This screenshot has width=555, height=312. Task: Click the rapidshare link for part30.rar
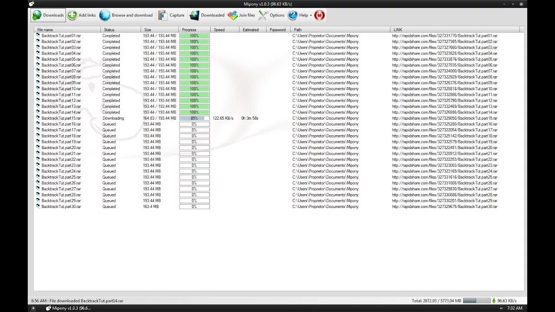(445, 207)
